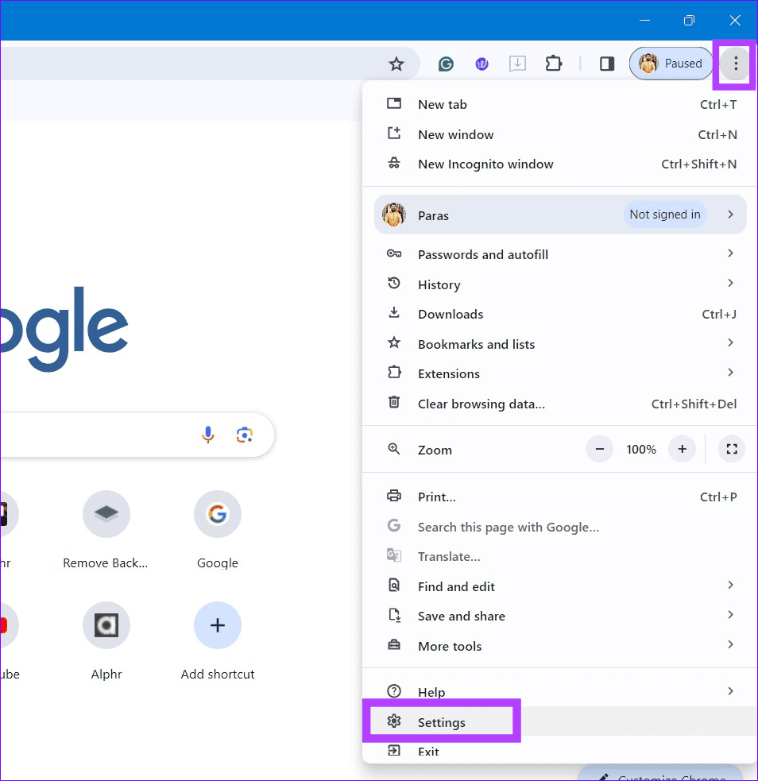Click the voice search microphone icon
This screenshot has width=758, height=781.
click(208, 435)
